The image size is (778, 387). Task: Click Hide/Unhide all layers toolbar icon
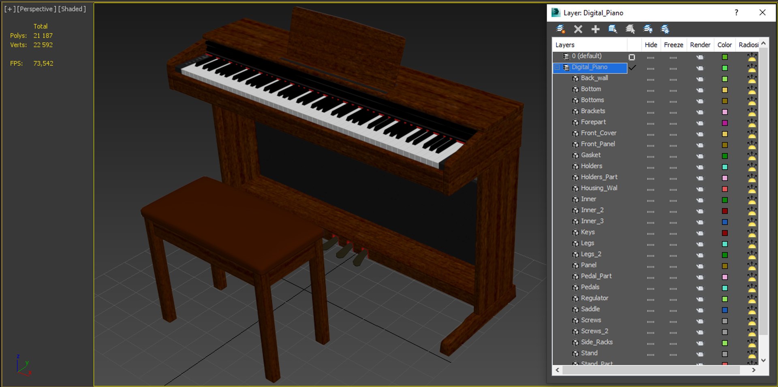(648, 29)
